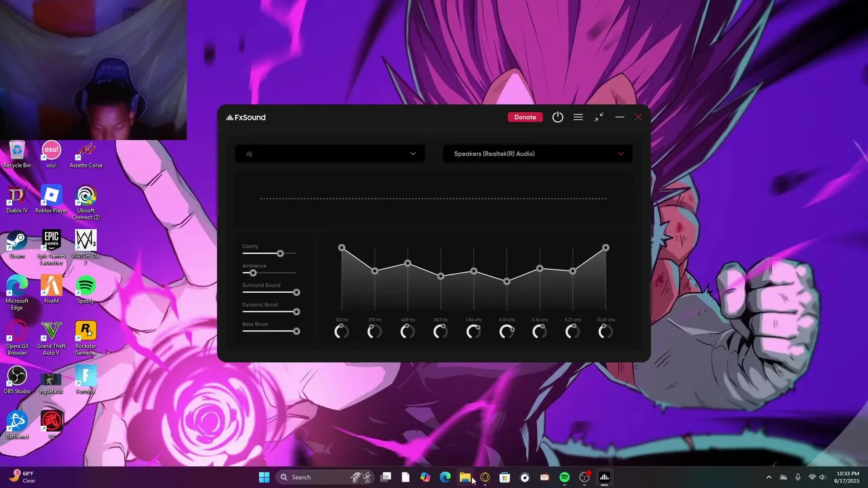
Task: Click the 13.63 kHz frequency knob
Action: tap(606, 331)
